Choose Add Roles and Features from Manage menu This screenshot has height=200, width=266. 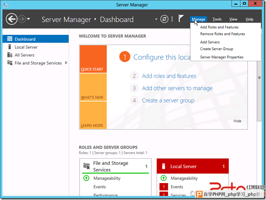[x=219, y=27]
